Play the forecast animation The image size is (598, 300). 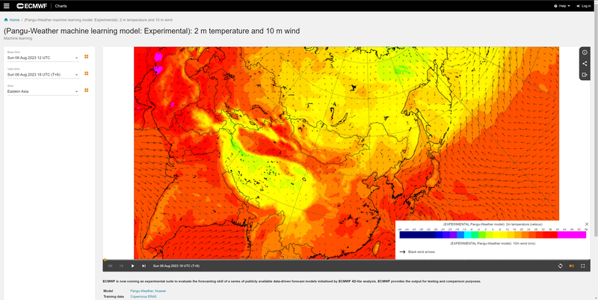tap(132, 266)
